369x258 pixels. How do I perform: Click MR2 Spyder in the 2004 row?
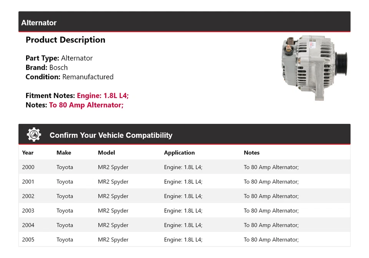[x=113, y=226]
